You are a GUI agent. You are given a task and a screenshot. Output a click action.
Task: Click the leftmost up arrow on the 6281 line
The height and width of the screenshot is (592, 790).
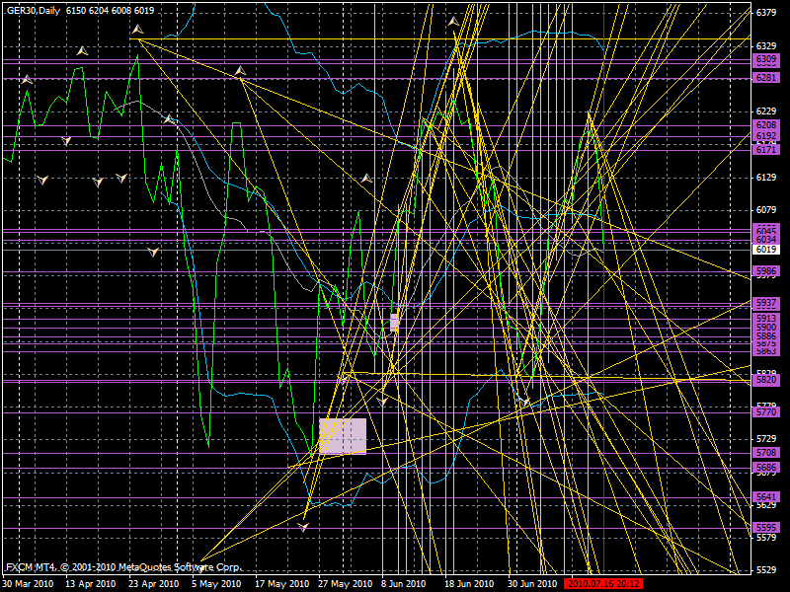tap(27, 79)
